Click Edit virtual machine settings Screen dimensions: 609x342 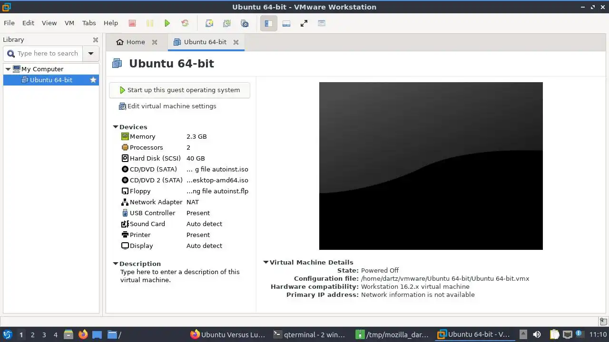pyautogui.click(x=167, y=106)
